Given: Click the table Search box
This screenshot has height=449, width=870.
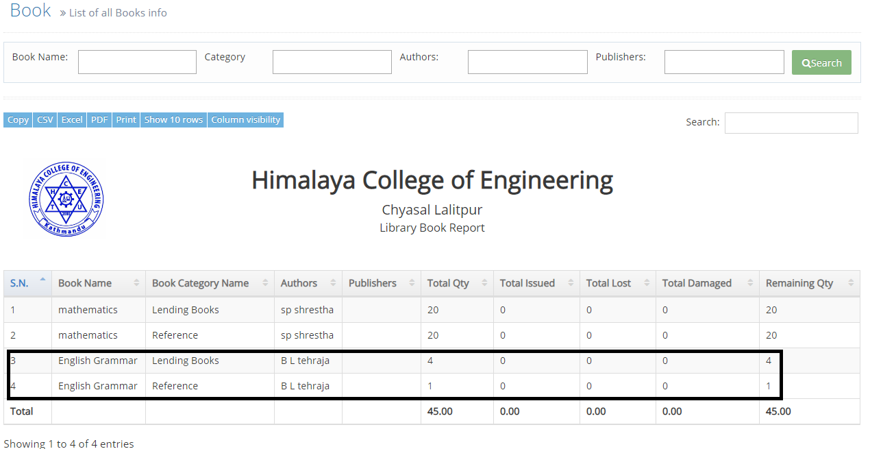Looking at the screenshot, I should tap(791, 123).
